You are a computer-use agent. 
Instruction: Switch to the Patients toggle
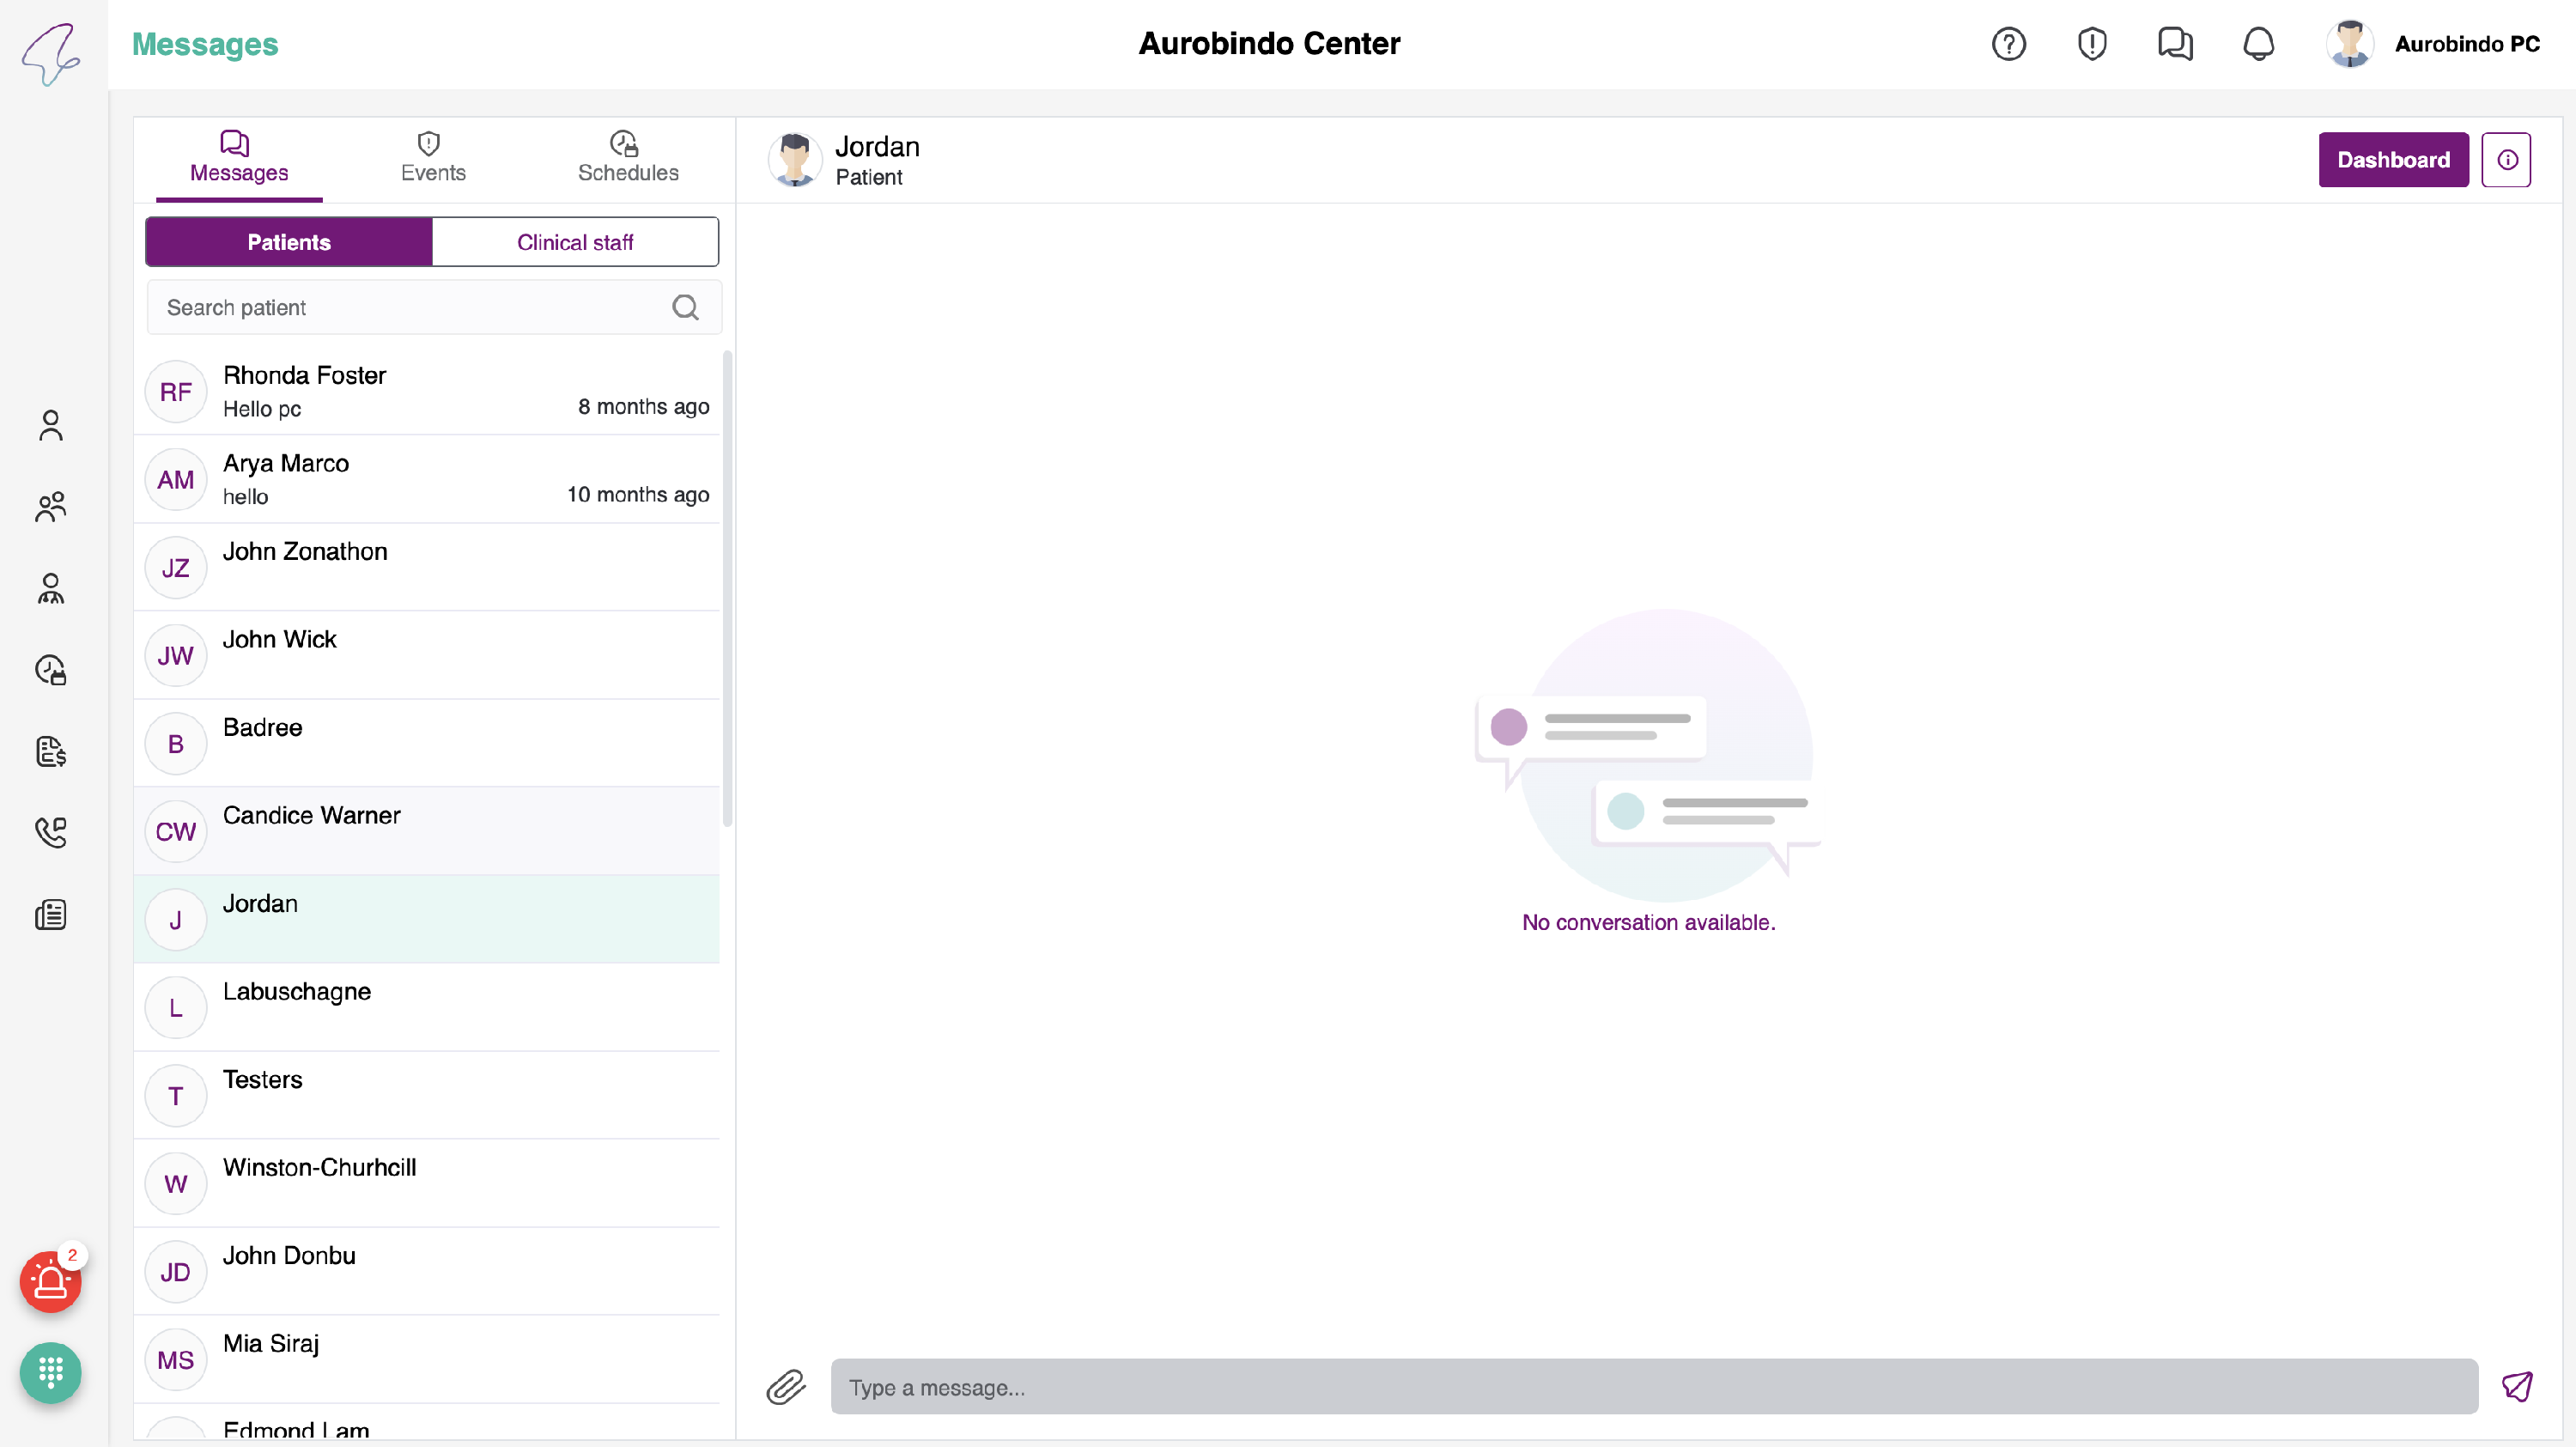click(289, 242)
